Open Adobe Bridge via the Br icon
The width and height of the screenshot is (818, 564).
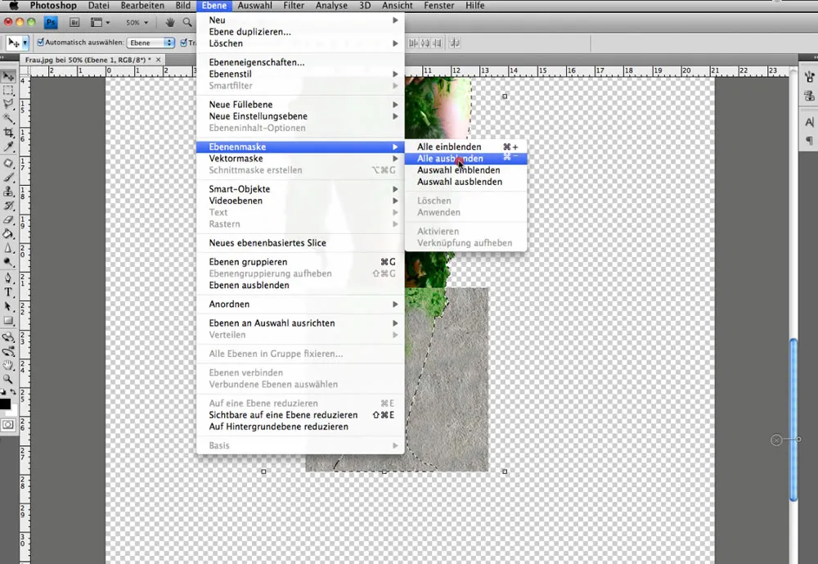click(74, 23)
